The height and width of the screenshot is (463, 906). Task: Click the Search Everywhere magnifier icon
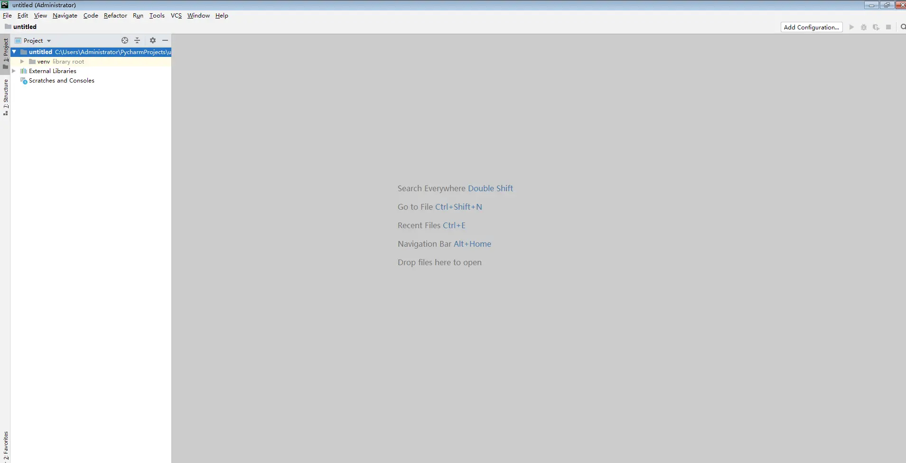click(903, 27)
